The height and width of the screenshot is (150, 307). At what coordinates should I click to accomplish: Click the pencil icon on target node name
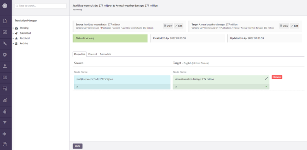pos(266,78)
